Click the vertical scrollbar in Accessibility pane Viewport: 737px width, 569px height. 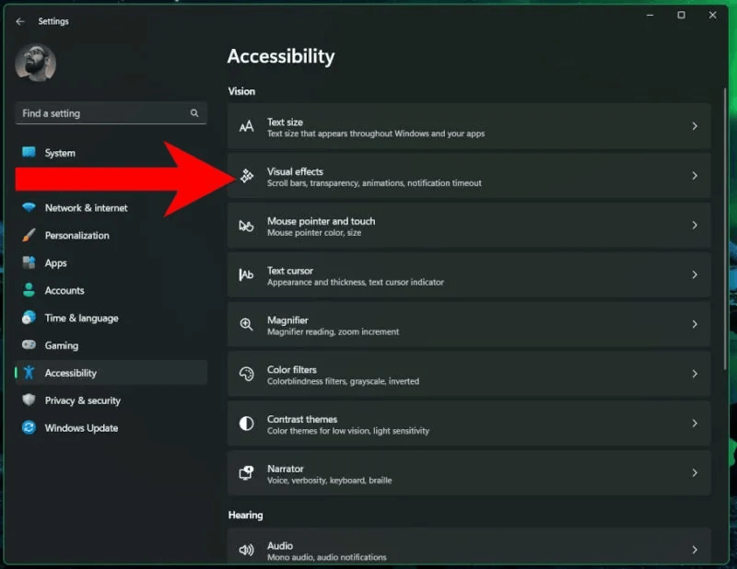[x=724, y=228]
